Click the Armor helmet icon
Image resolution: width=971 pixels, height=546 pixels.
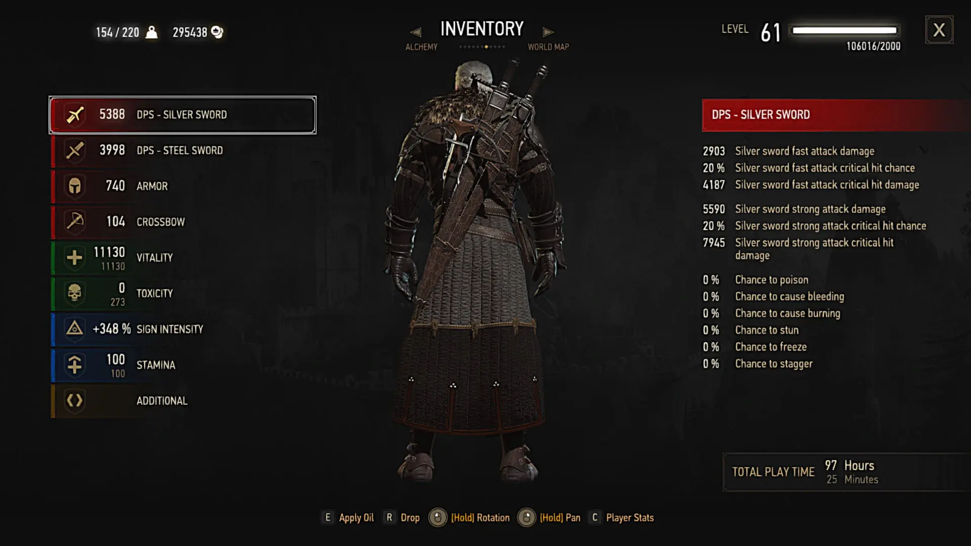[75, 186]
